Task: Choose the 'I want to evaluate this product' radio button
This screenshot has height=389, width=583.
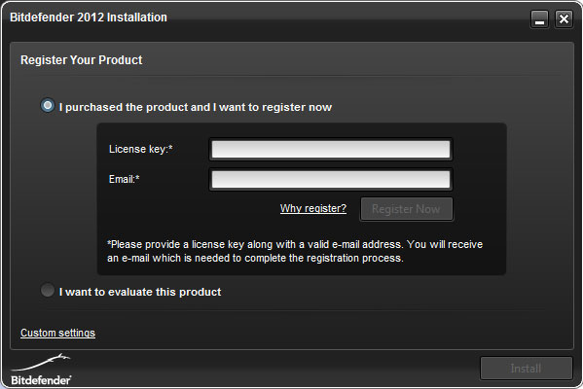Action: 48,291
